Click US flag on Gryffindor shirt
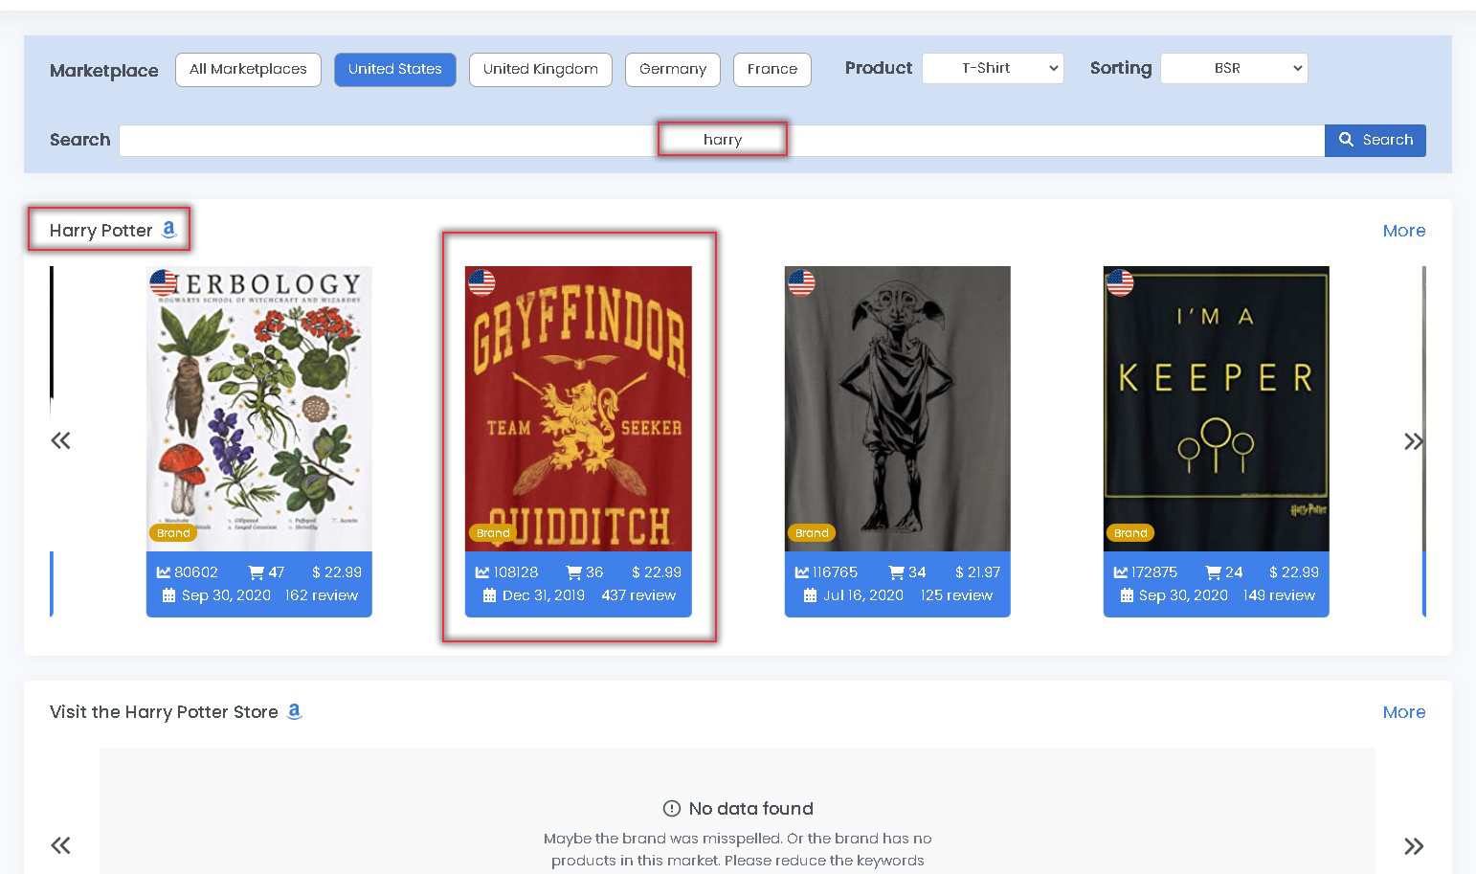The width and height of the screenshot is (1476, 874). (481, 282)
